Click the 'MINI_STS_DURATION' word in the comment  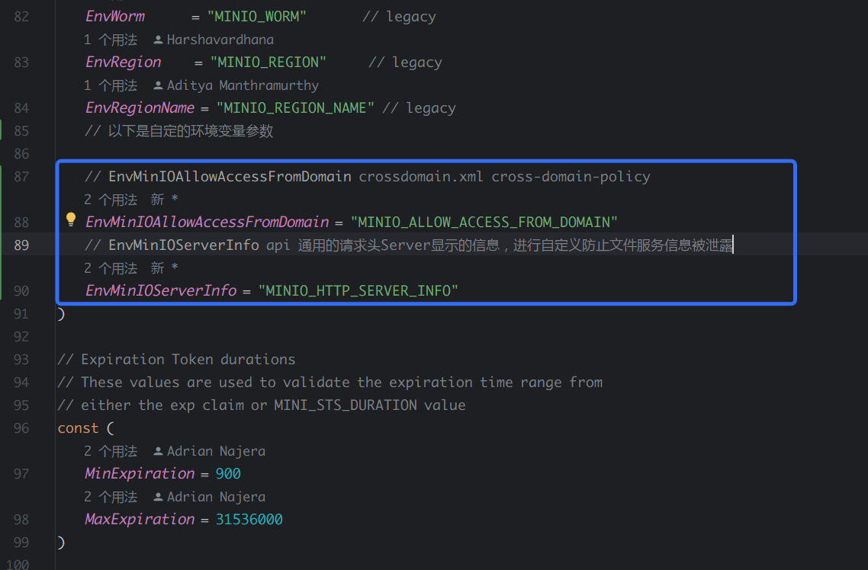(346, 405)
